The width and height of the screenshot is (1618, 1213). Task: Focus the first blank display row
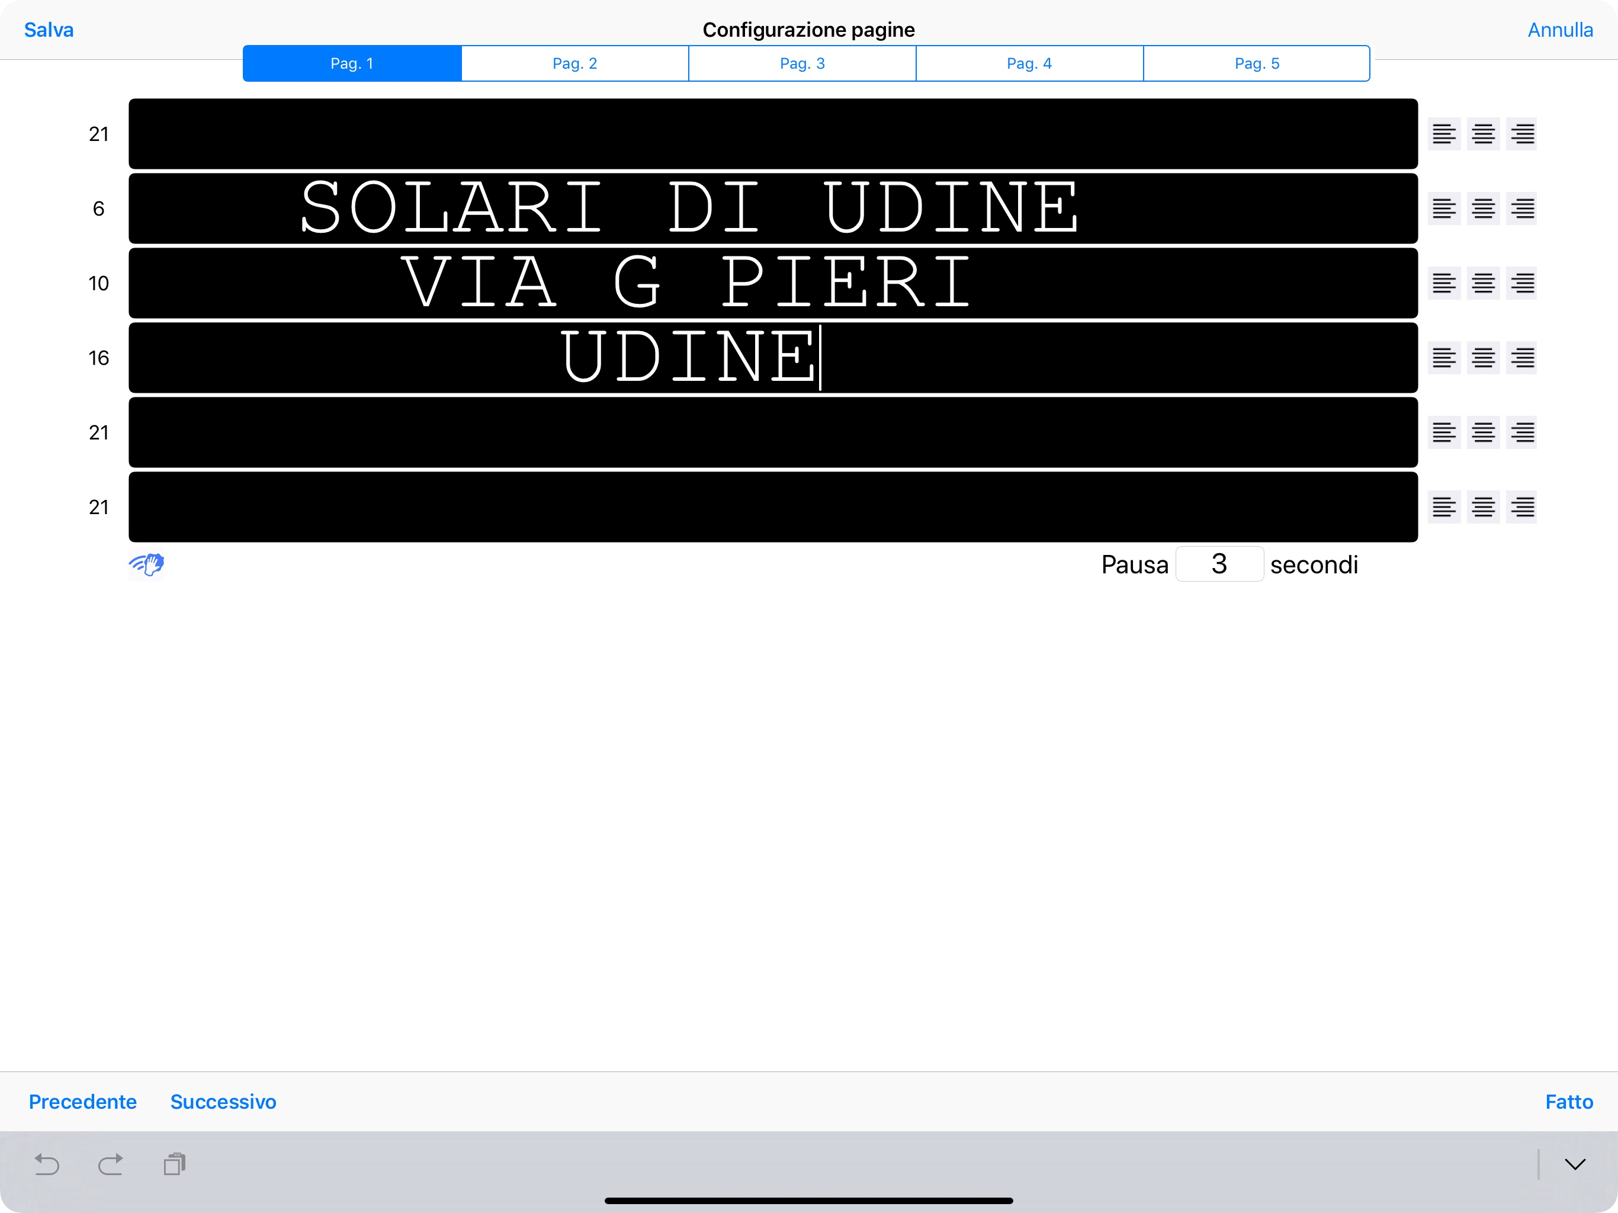pyautogui.click(x=773, y=134)
